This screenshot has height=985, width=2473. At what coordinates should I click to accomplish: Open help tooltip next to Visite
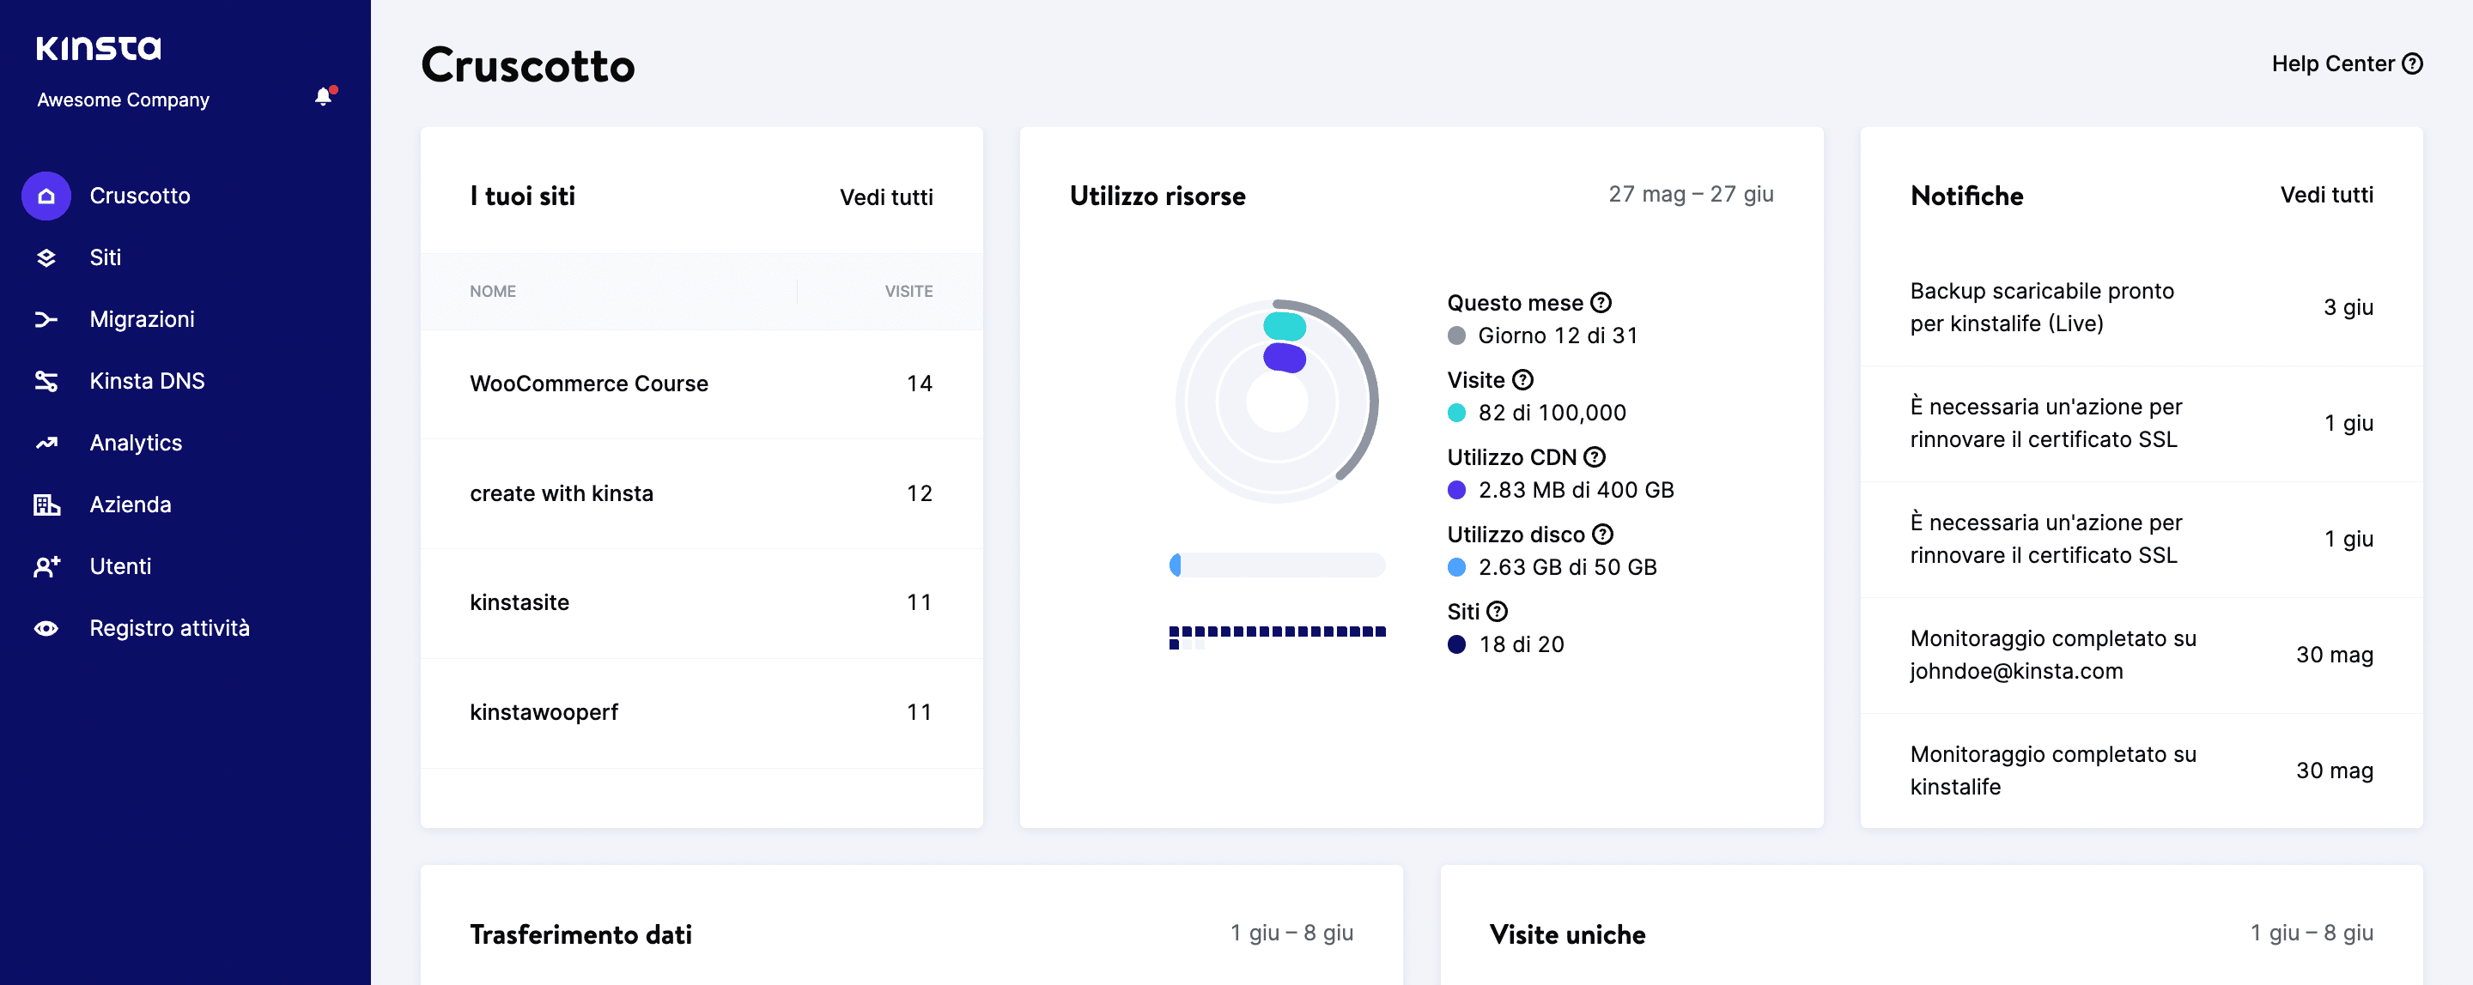pos(1522,380)
